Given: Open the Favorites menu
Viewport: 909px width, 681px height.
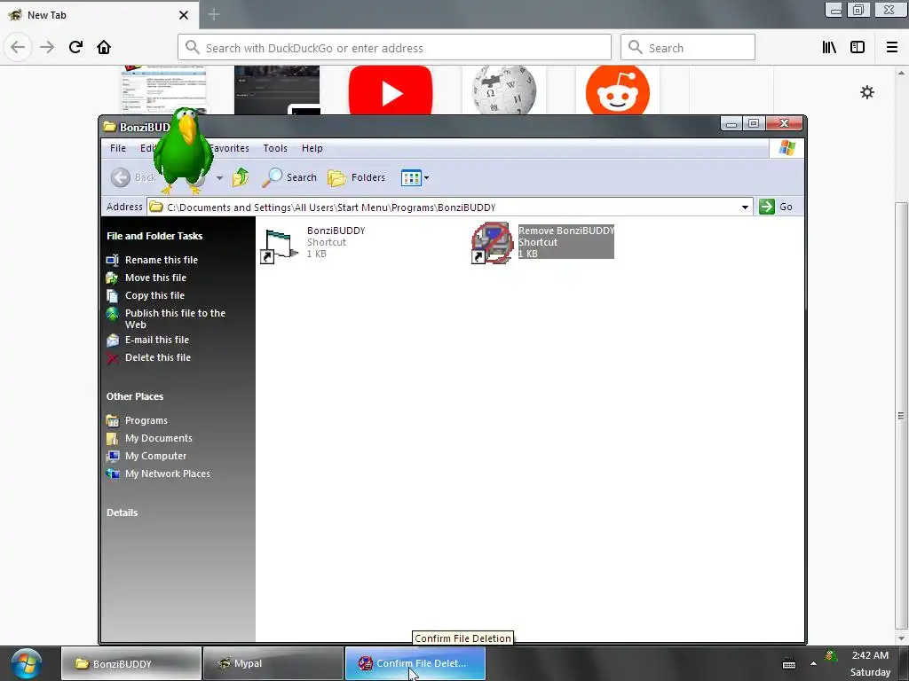Looking at the screenshot, I should pyautogui.click(x=228, y=148).
